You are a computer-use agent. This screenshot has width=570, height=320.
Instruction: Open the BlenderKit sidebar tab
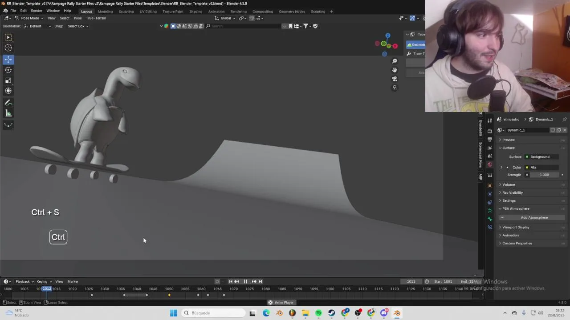click(x=480, y=128)
